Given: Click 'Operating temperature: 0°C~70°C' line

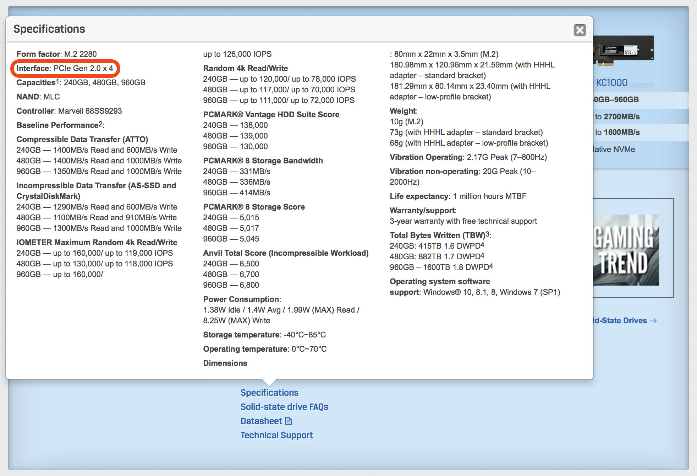Looking at the screenshot, I should pyautogui.click(x=265, y=349).
